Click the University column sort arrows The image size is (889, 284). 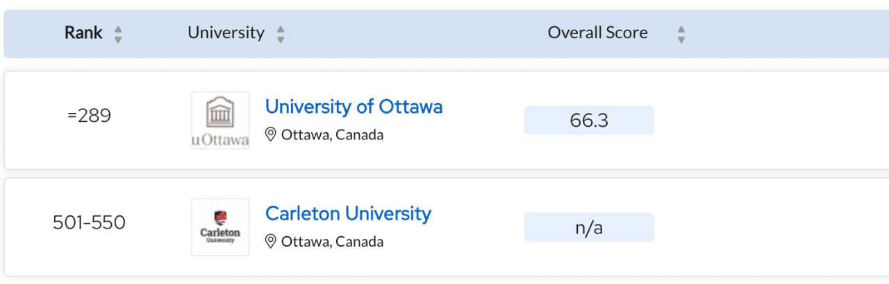pos(281,34)
